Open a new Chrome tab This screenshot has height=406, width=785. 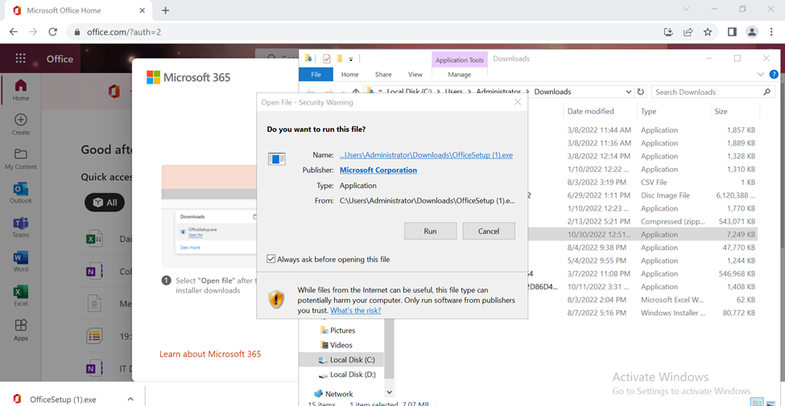(x=166, y=10)
